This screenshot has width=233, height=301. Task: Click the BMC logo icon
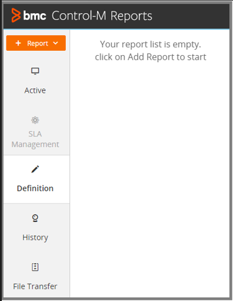coord(16,16)
